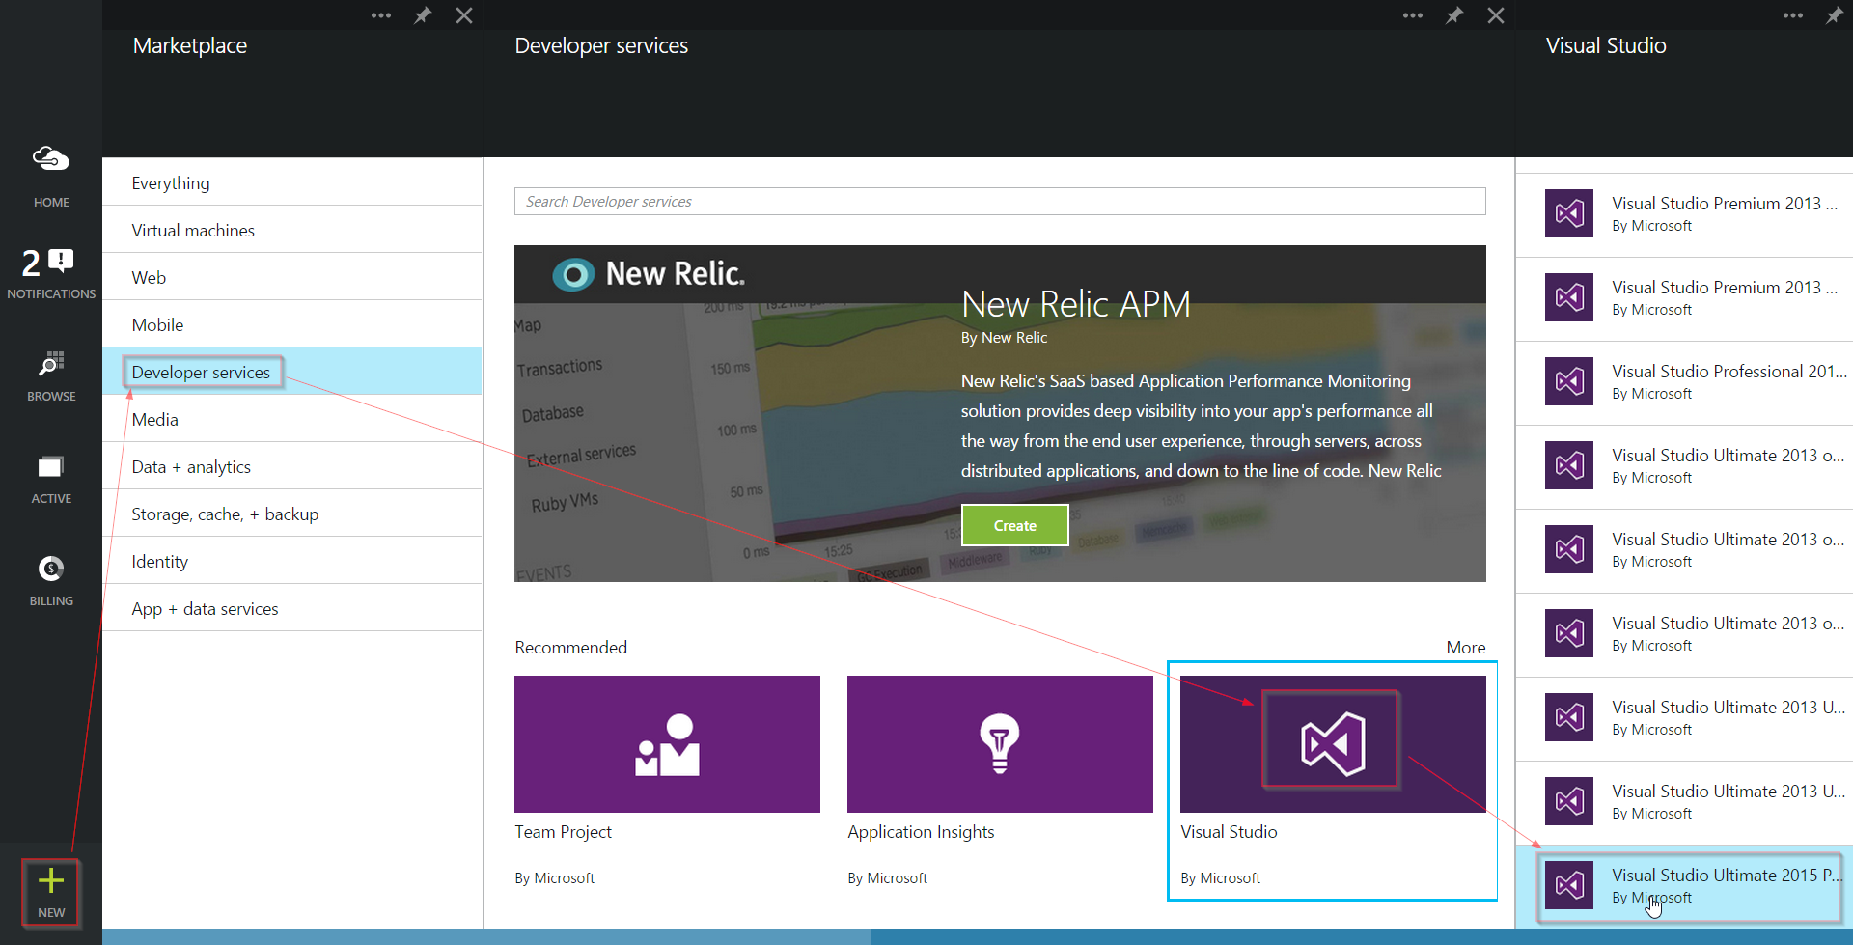Close the Marketplace blade
The width and height of the screenshot is (1853, 945).
click(464, 15)
